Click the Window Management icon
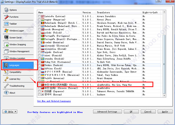The height and width of the screenshot is (125, 175). pyautogui.click(x=6, y=51)
